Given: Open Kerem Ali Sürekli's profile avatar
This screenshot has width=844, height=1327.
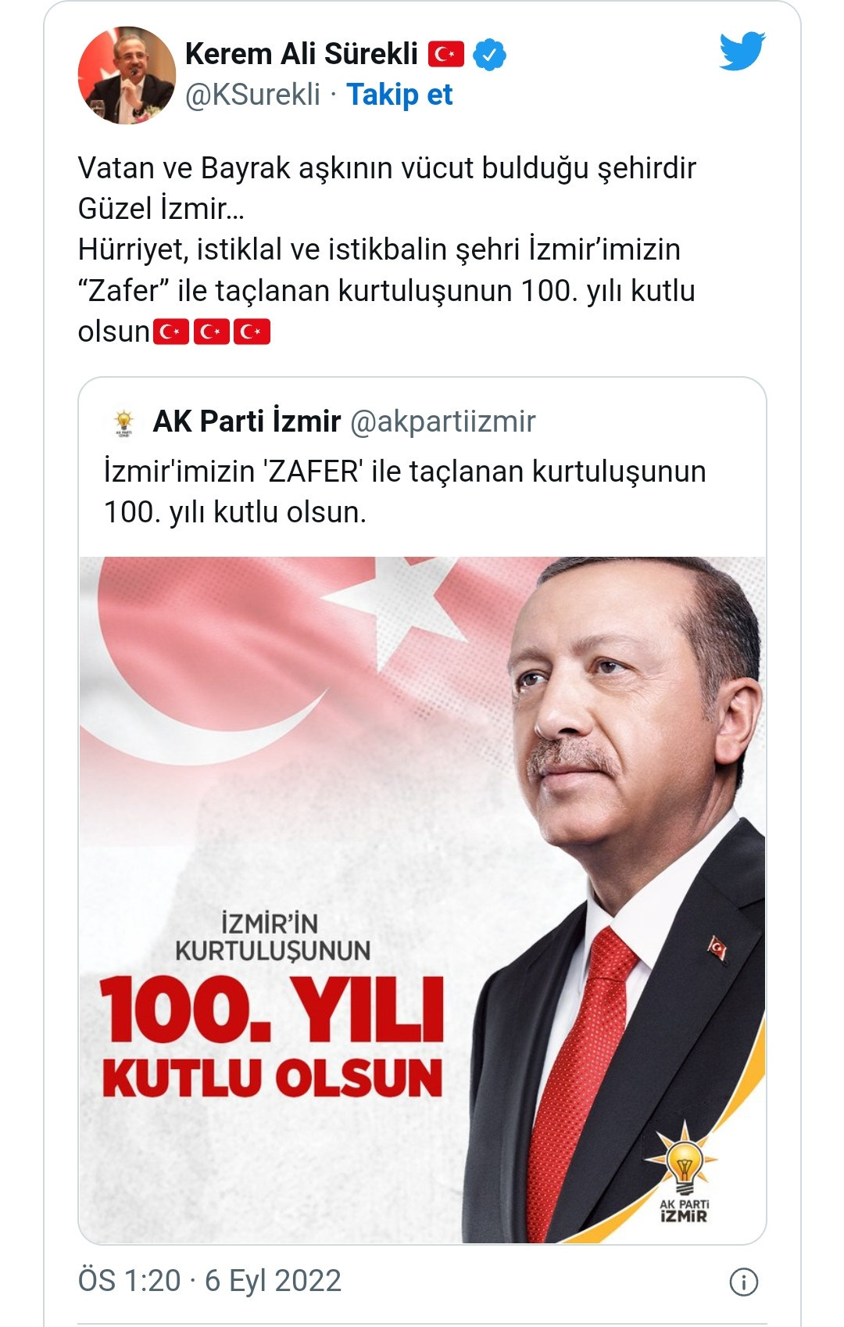Looking at the screenshot, I should pos(127,75).
